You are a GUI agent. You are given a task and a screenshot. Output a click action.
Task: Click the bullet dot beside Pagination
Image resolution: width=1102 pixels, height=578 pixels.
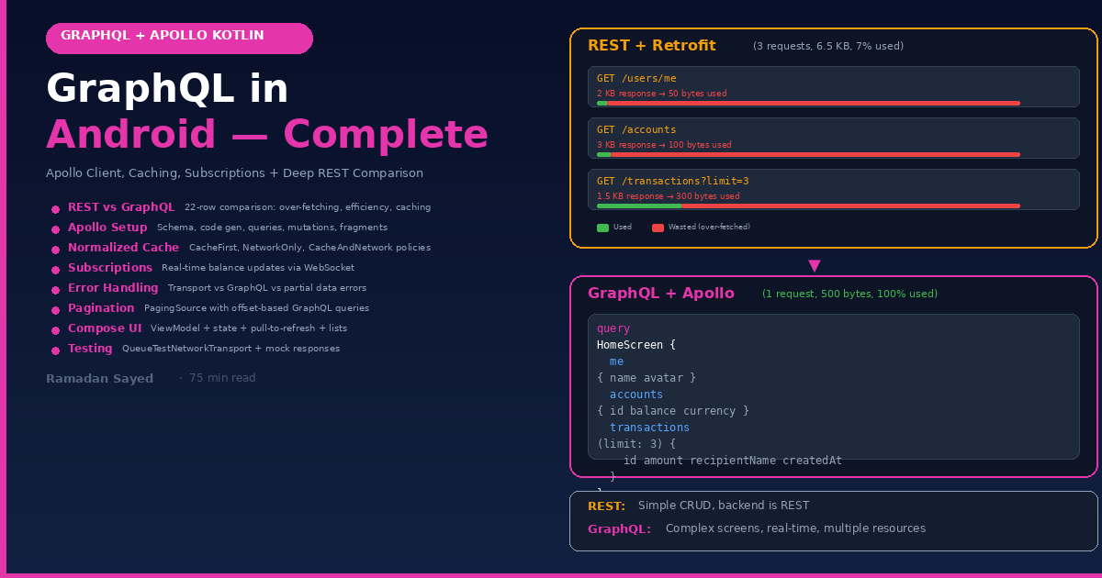[55, 310]
